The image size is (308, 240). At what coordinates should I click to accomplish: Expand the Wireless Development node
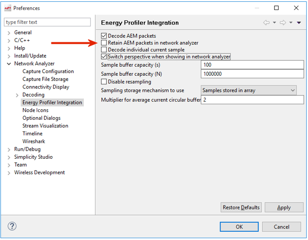(x=9, y=173)
